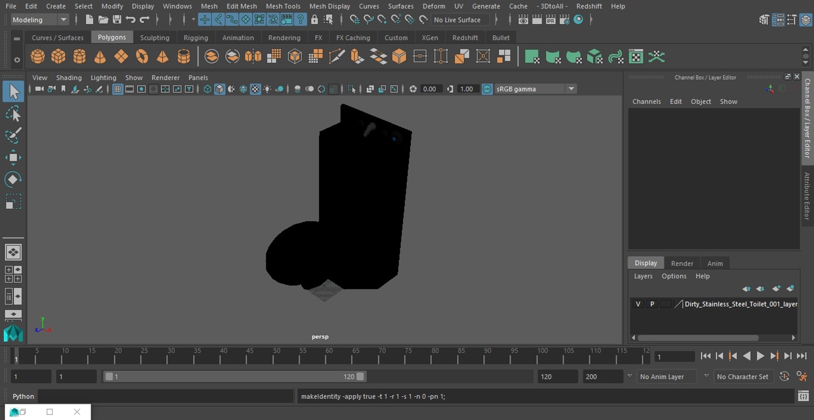This screenshot has width=814, height=420.
Task: Switch to the Rigging shelf tab
Action: click(x=196, y=37)
